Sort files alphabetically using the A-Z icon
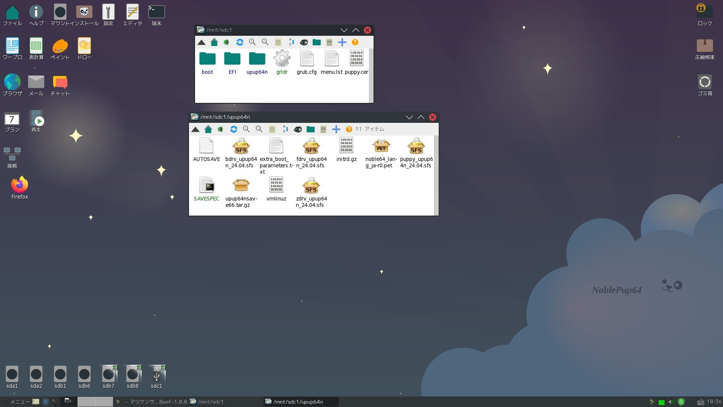 (x=285, y=129)
